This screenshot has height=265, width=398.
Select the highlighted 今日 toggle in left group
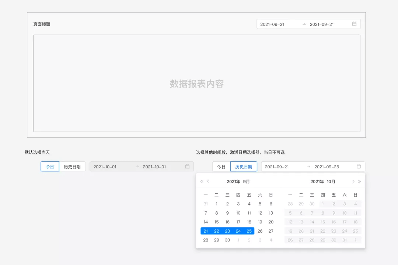coord(50,166)
